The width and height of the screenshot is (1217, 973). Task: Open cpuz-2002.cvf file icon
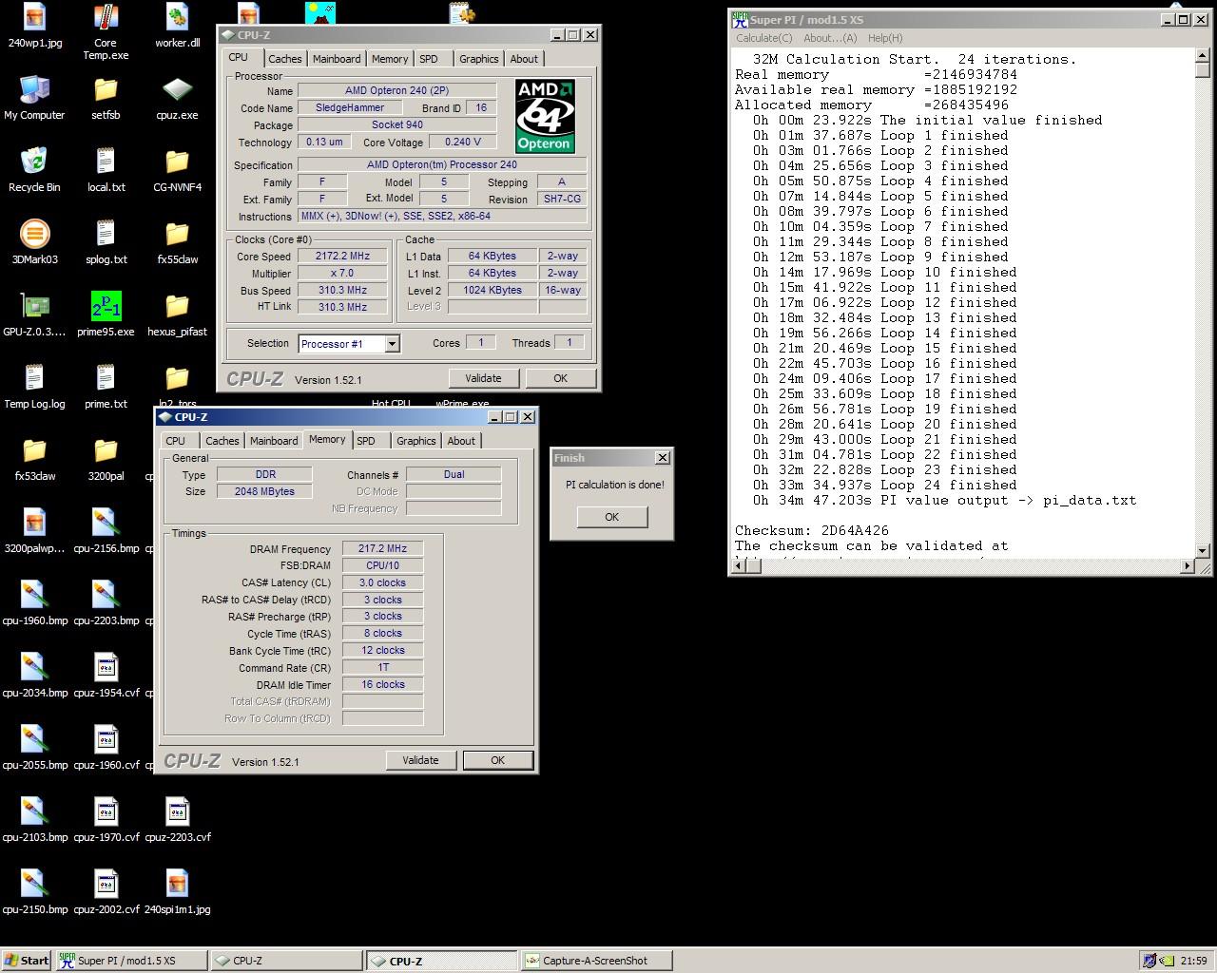pyautogui.click(x=106, y=891)
